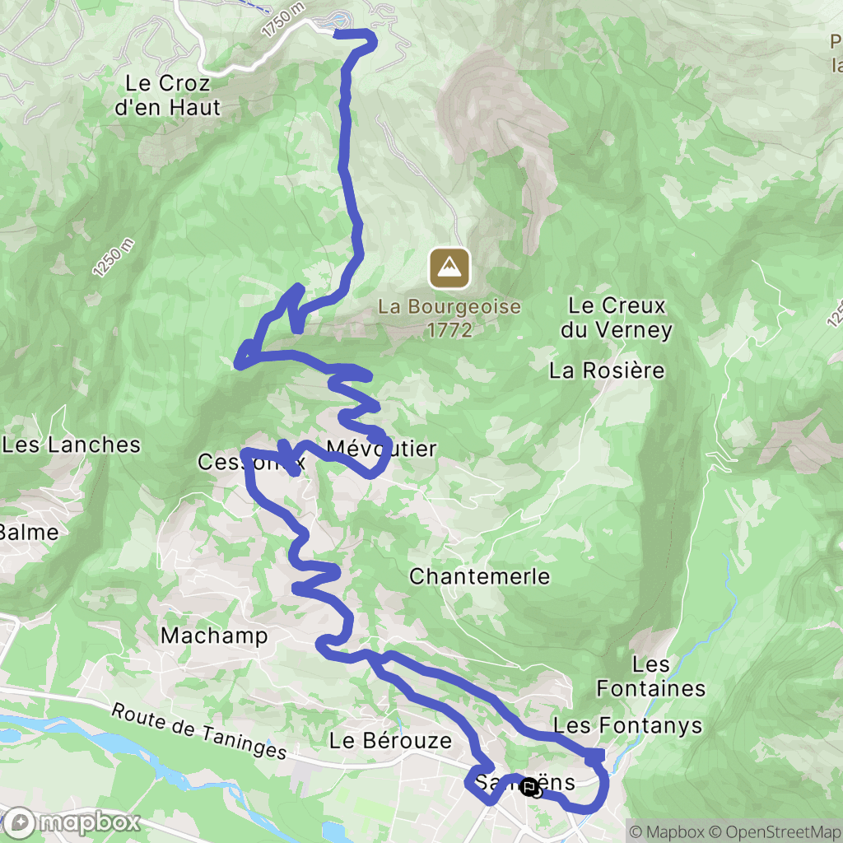Viewport: 843px width, 843px height.
Task: Click the Mapbox logo compass circle
Action: (x=20, y=822)
